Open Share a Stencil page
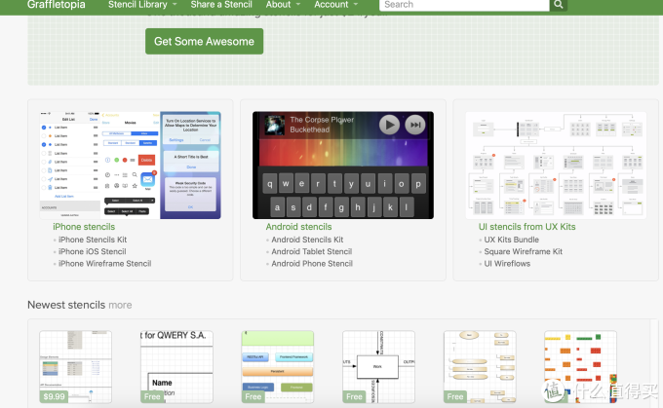The width and height of the screenshot is (663, 408). (x=221, y=5)
